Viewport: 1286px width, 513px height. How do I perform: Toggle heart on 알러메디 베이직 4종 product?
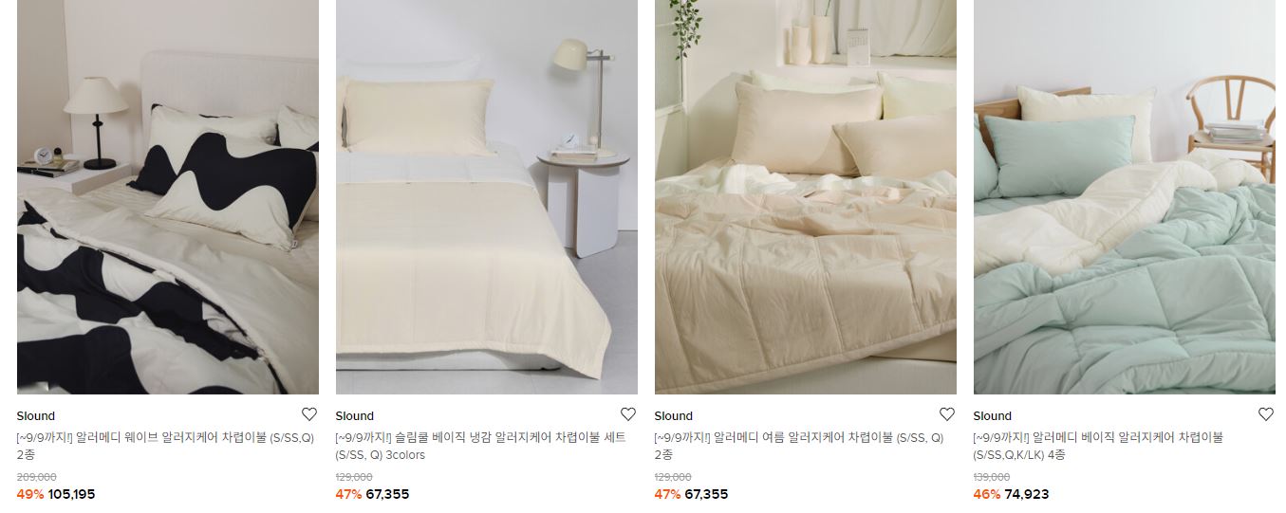coord(1266,414)
